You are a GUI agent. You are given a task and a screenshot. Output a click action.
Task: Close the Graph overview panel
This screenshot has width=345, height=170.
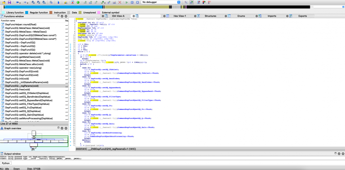tap(66, 128)
